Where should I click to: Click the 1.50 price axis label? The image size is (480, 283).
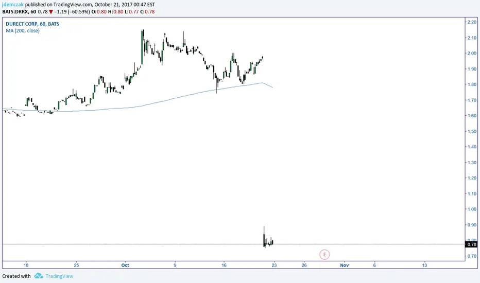(x=472, y=131)
